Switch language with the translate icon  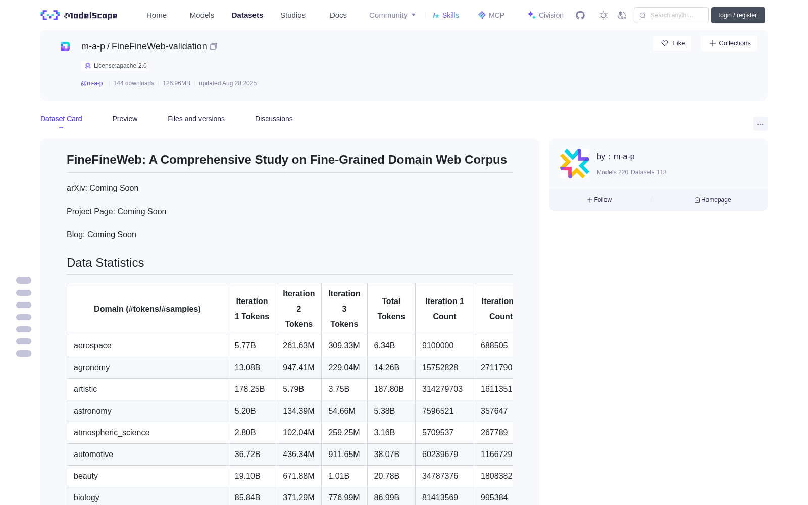[x=622, y=15]
